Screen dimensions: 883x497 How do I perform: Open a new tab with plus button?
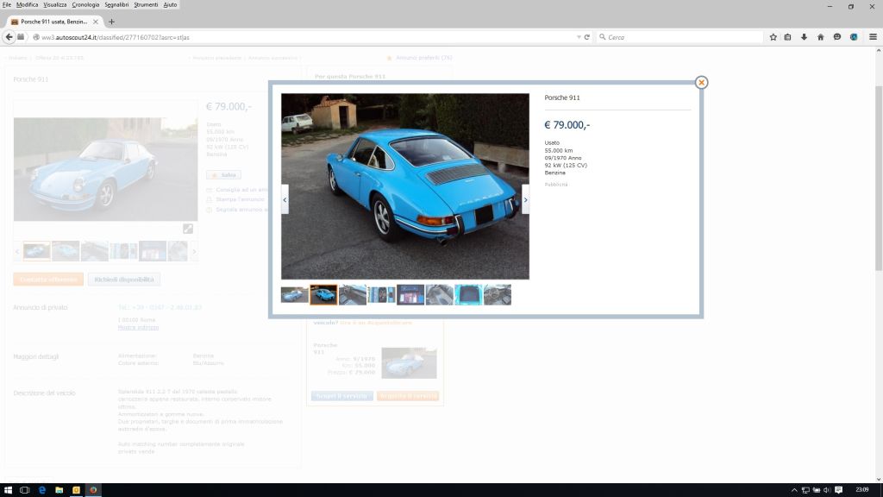pos(111,22)
